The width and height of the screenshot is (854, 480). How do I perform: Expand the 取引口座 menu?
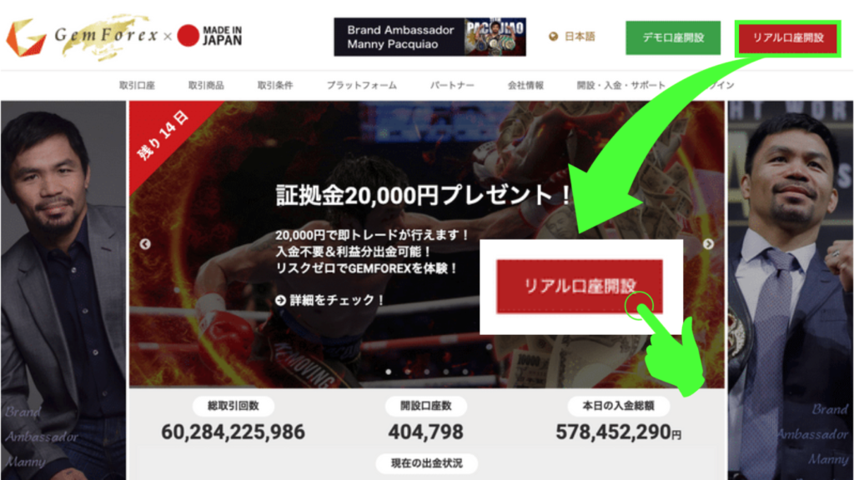pyautogui.click(x=138, y=86)
